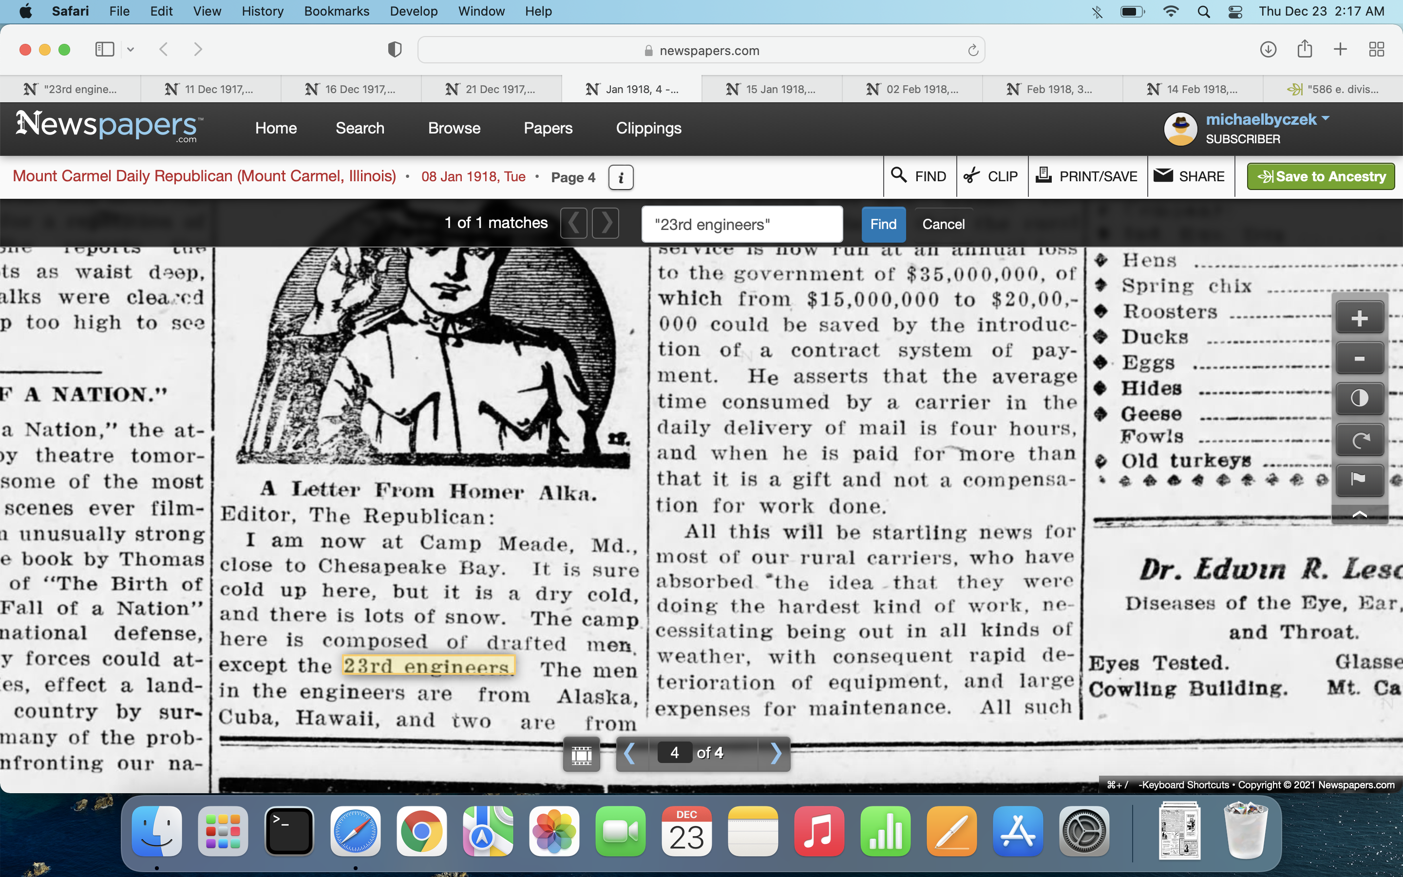1403x877 pixels.
Task: Open the filmstrip page thumbnails view
Action: click(x=582, y=753)
